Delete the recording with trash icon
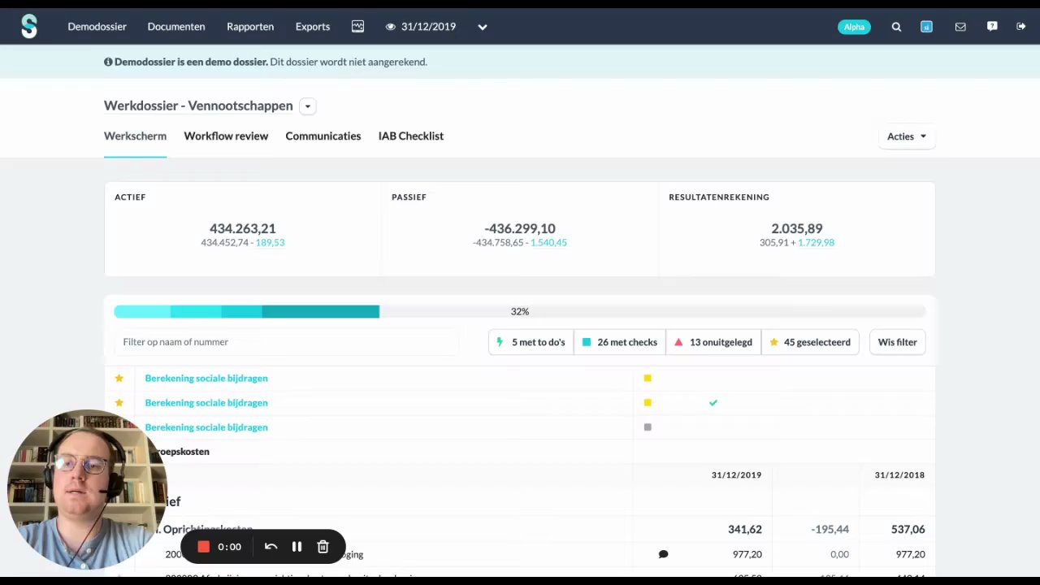 pos(323,547)
